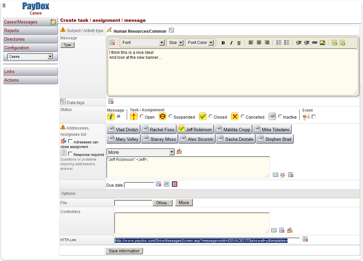This screenshot has width=363, height=261.
Task: Select Cancelled task status
Action: click(243, 116)
